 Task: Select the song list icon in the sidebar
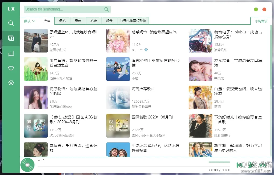pos(11,38)
